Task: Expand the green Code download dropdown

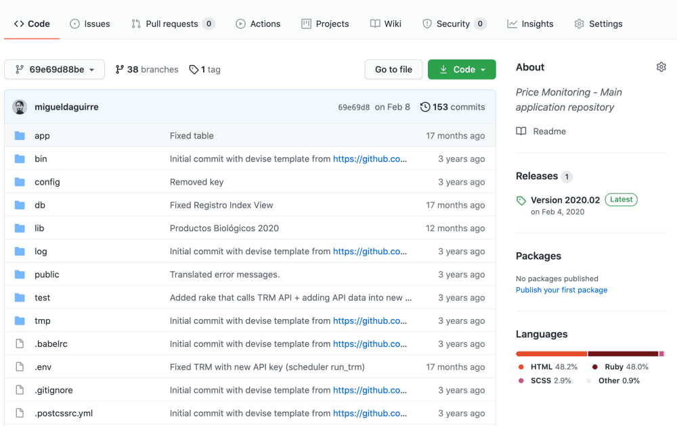Action: 462,70
